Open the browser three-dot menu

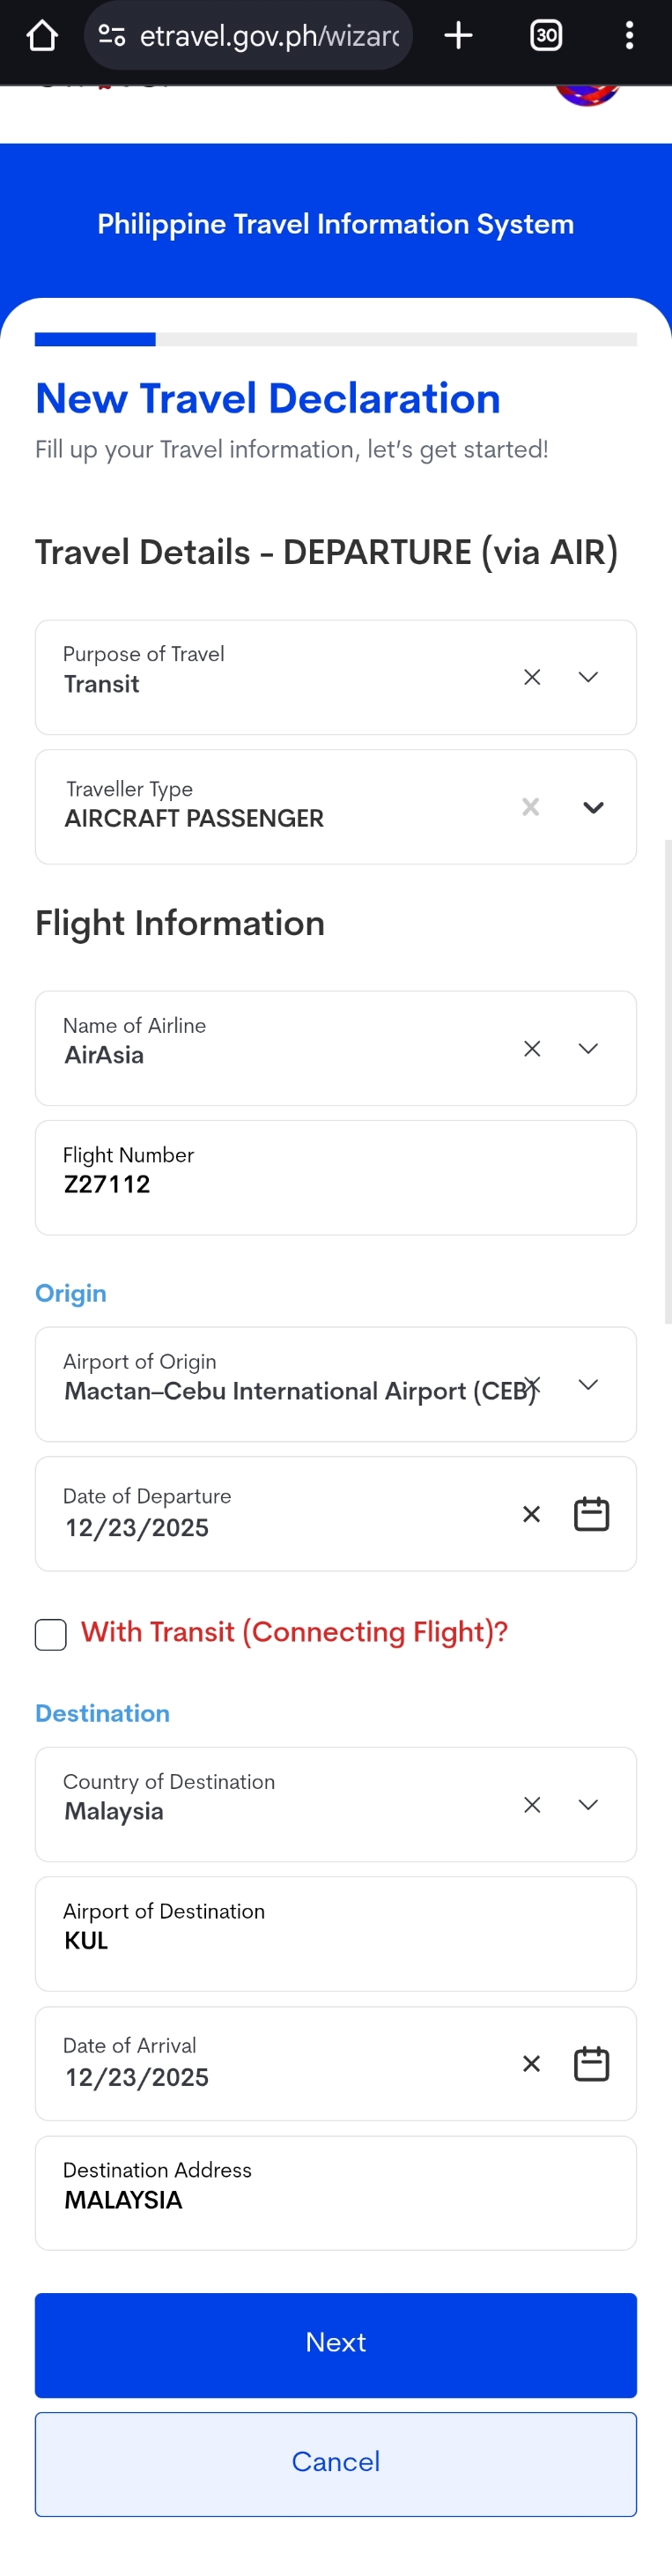click(629, 36)
